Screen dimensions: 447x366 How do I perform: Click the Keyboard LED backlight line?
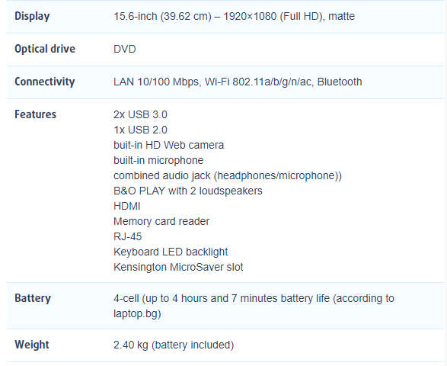(171, 252)
